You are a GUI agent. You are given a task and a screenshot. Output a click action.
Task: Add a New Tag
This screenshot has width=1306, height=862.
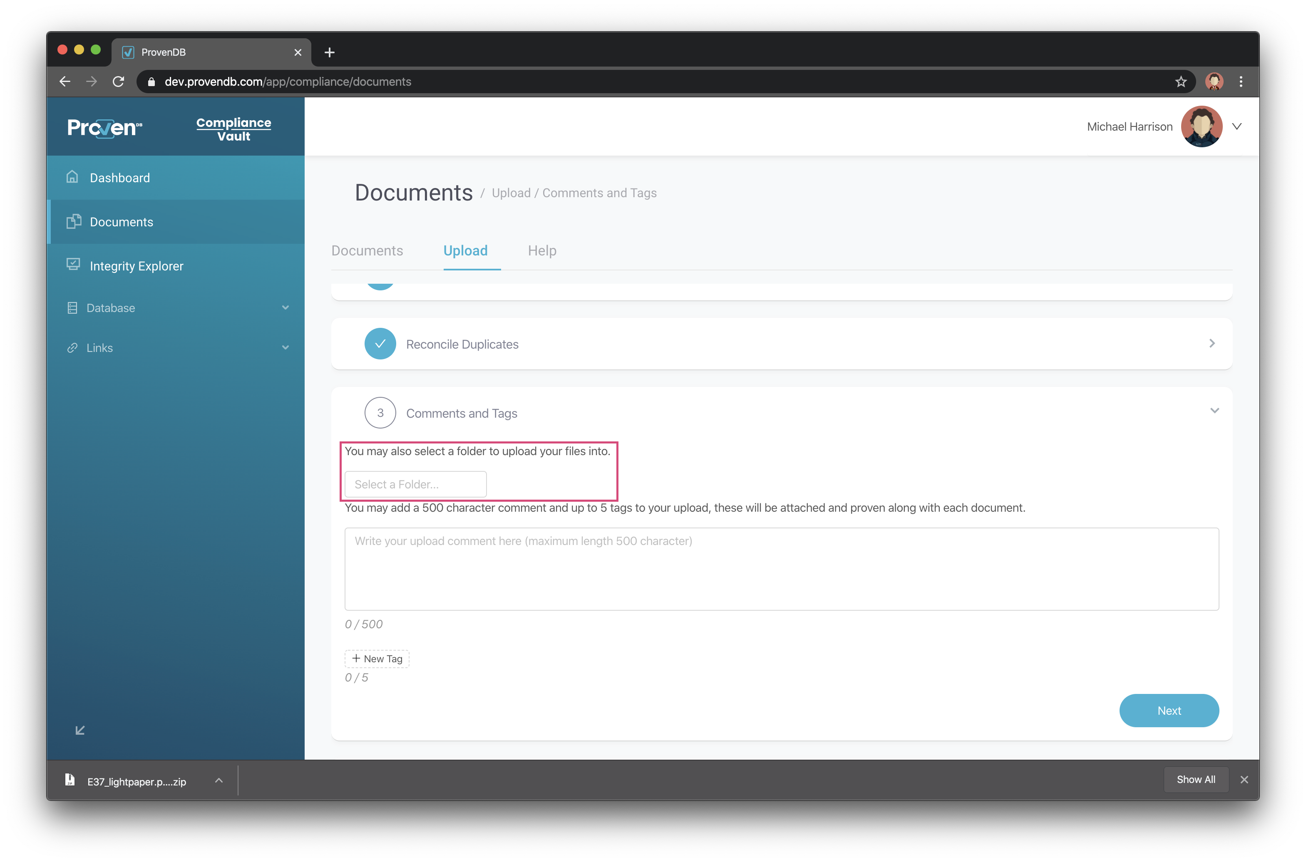(x=377, y=659)
